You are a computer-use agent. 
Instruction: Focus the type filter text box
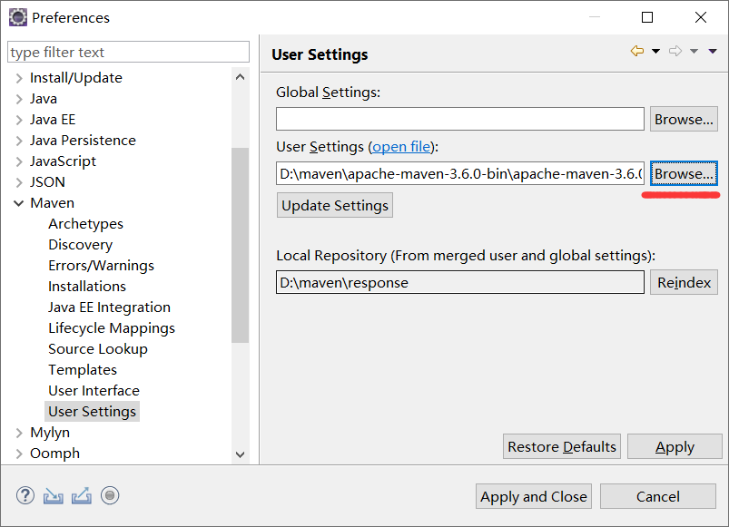pos(128,53)
